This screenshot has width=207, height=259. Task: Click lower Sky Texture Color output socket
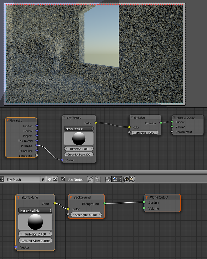pos(55,203)
